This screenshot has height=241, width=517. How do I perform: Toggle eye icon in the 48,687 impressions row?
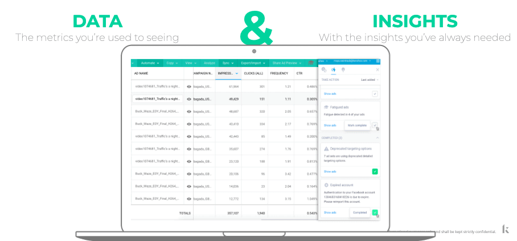click(189, 111)
